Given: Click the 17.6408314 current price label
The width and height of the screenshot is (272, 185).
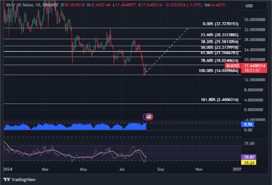Looking at the screenshot, I should click(255, 66).
